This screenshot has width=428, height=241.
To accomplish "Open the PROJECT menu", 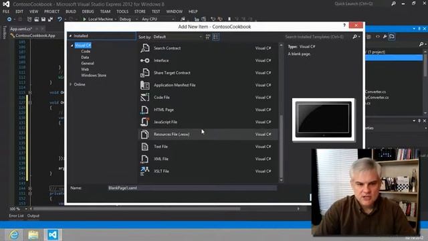I will coord(51,11).
